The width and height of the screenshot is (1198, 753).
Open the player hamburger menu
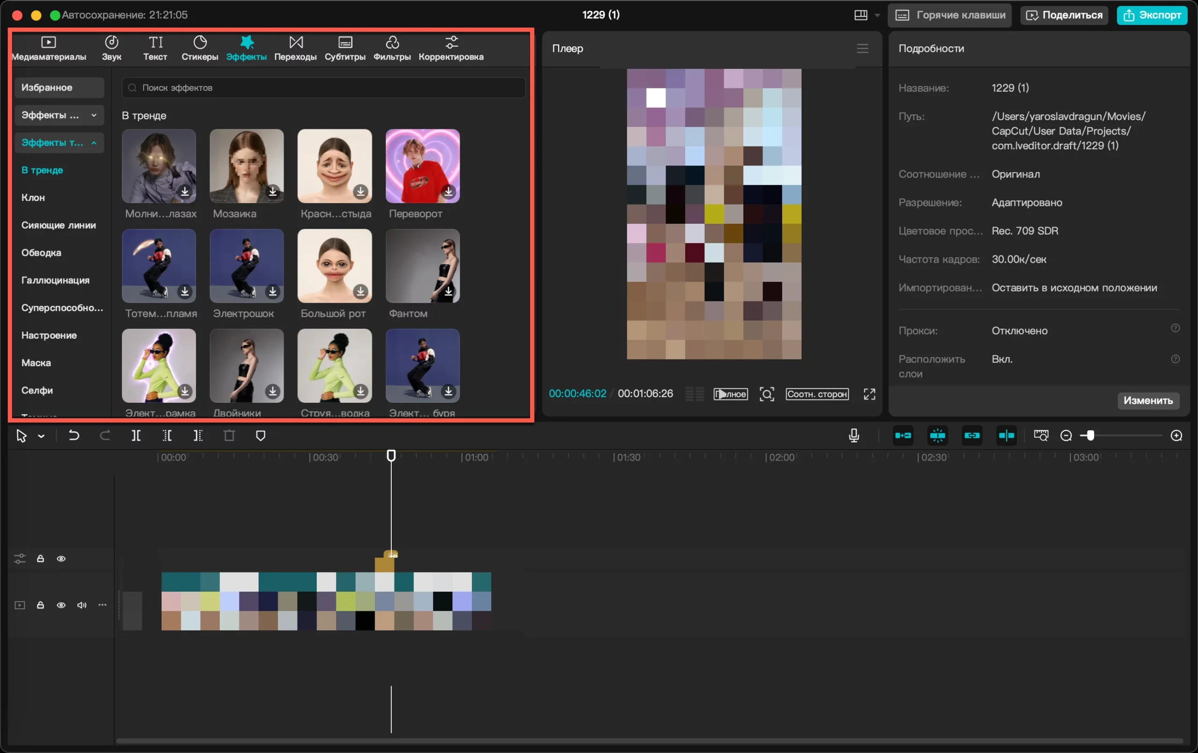coord(862,48)
